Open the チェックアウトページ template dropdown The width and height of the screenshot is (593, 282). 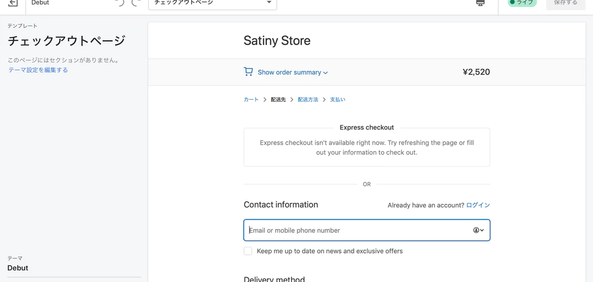pyautogui.click(x=213, y=3)
